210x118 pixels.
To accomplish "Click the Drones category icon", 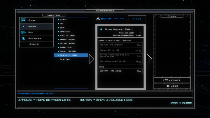I will 24,20.
